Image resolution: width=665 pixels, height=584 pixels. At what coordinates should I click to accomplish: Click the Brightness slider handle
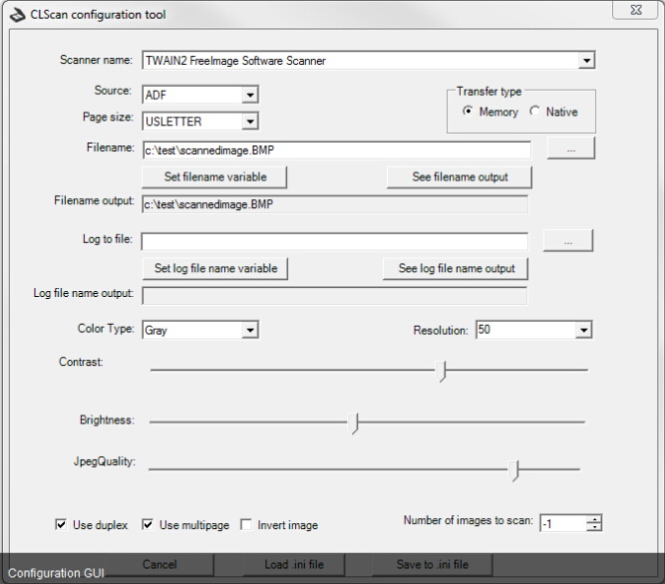pyautogui.click(x=353, y=424)
